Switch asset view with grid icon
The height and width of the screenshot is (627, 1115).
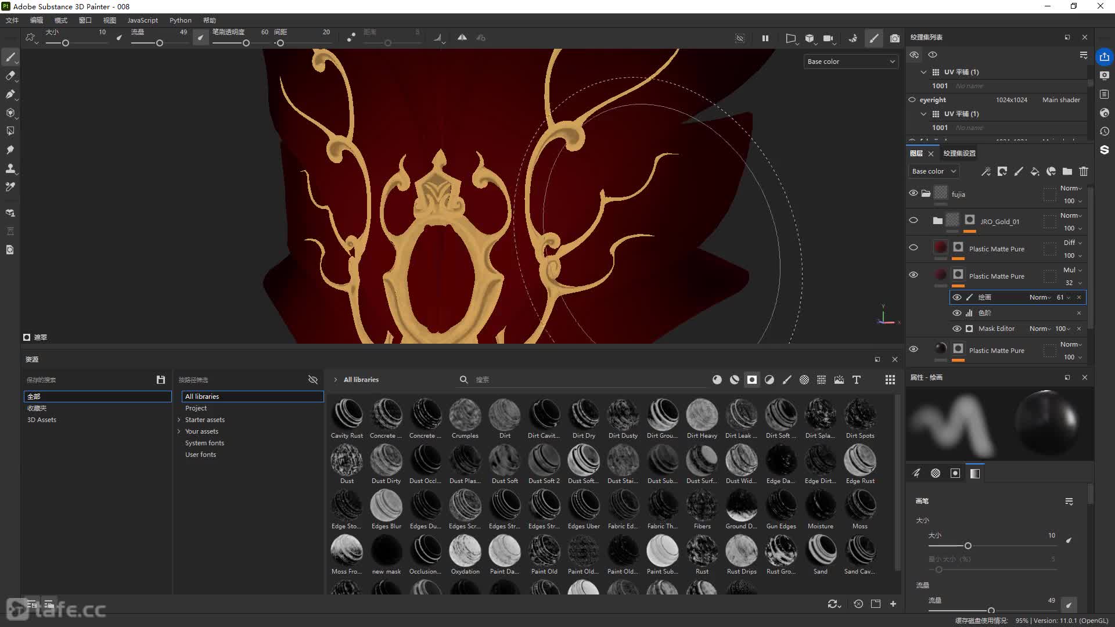click(890, 380)
